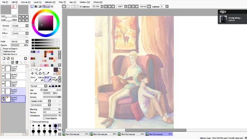Open the View menu
The image size is (247, 139).
(73, 2)
